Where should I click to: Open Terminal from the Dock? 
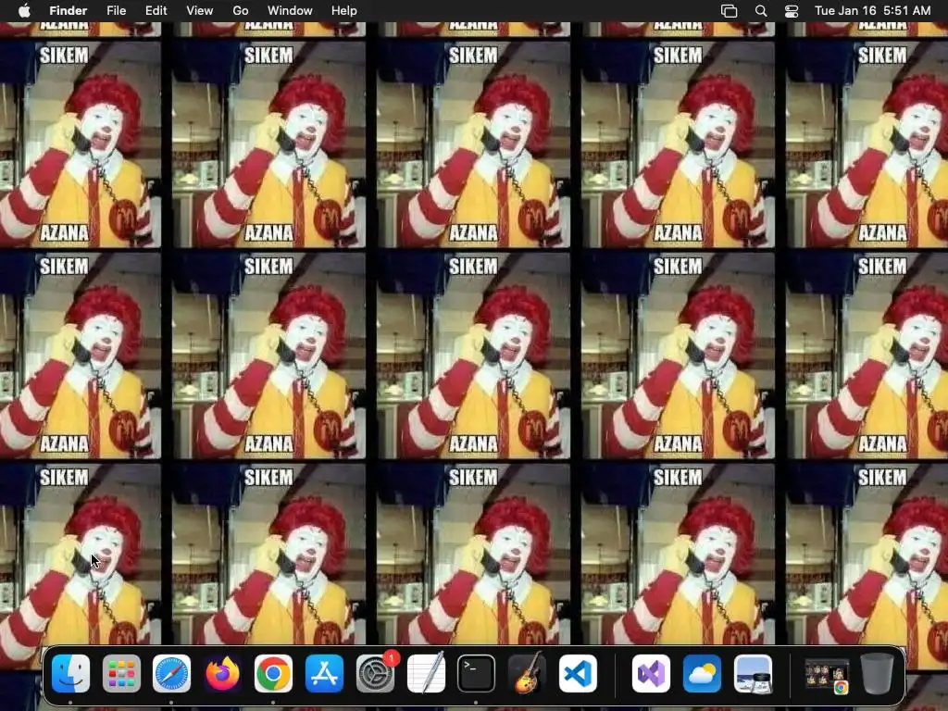point(476,673)
